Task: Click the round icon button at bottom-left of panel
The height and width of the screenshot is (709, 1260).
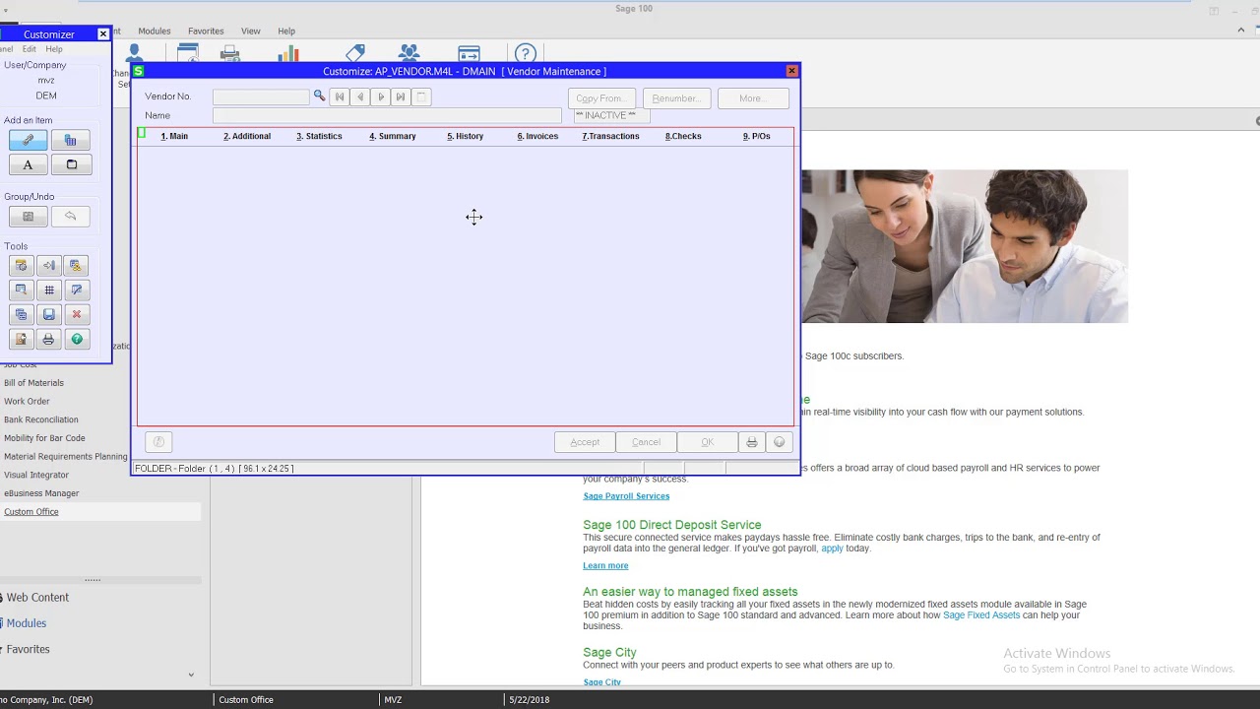Action: tap(158, 442)
